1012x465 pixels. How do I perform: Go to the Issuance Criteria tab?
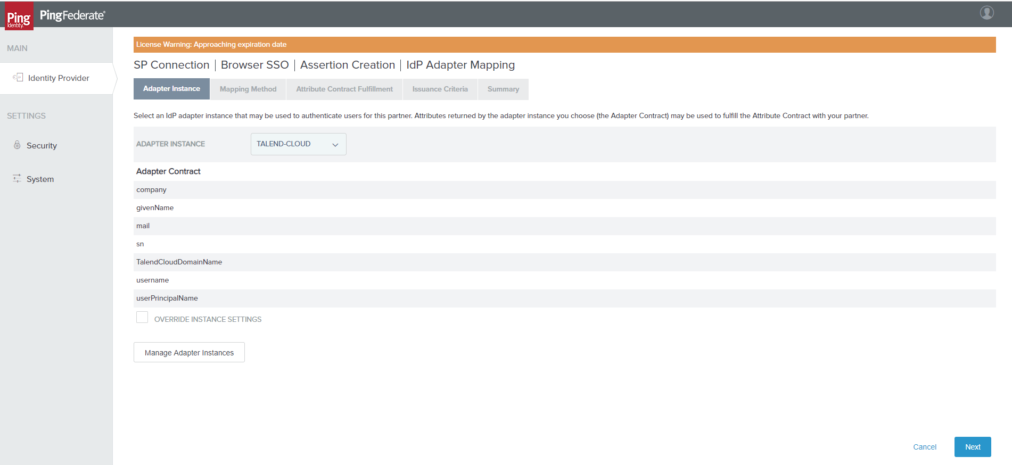(x=440, y=89)
